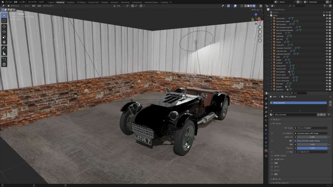Open the outliner filter dropdown
The height and width of the screenshot is (187, 333).
[x=325, y=6]
